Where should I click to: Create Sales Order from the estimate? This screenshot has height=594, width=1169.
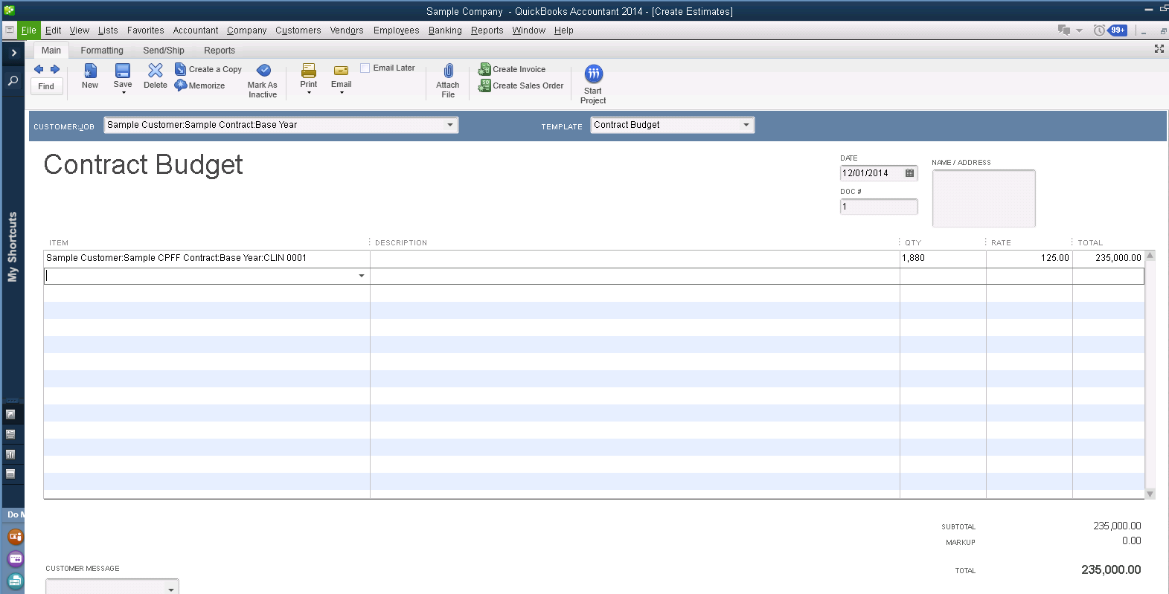pos(521,85)
